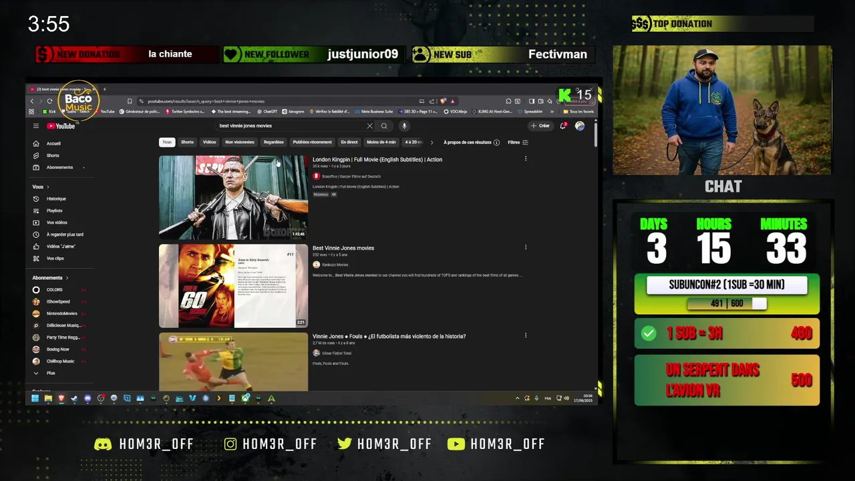Expand the Abonnements section header chevron
The height and width of the screenshot is (481, 855).
point(67,278)
